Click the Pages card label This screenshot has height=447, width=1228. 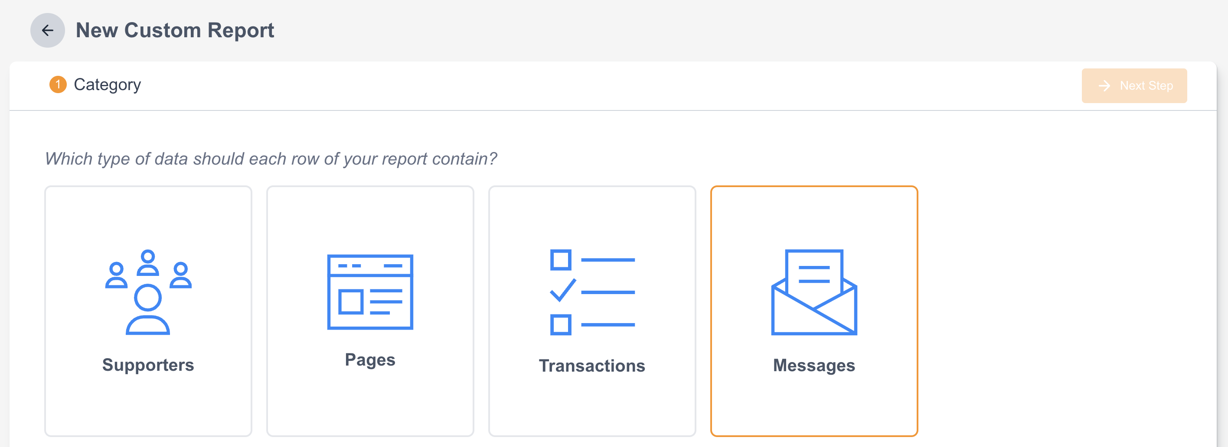[370, 360]
